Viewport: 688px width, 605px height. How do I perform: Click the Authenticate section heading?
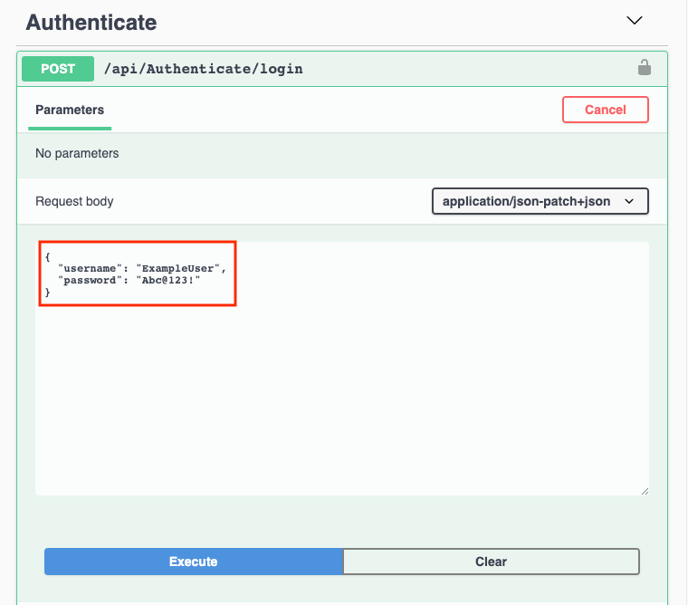(x=91, y=23)
